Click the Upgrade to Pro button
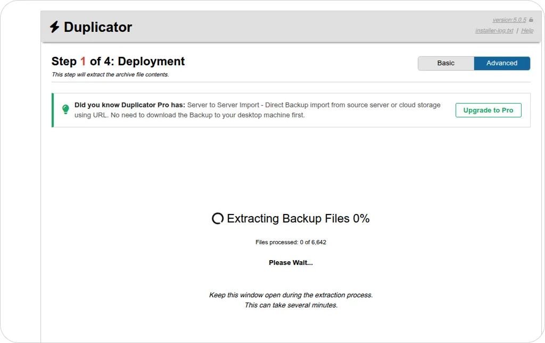Screen dimensions: 545x343 point(489,110)
